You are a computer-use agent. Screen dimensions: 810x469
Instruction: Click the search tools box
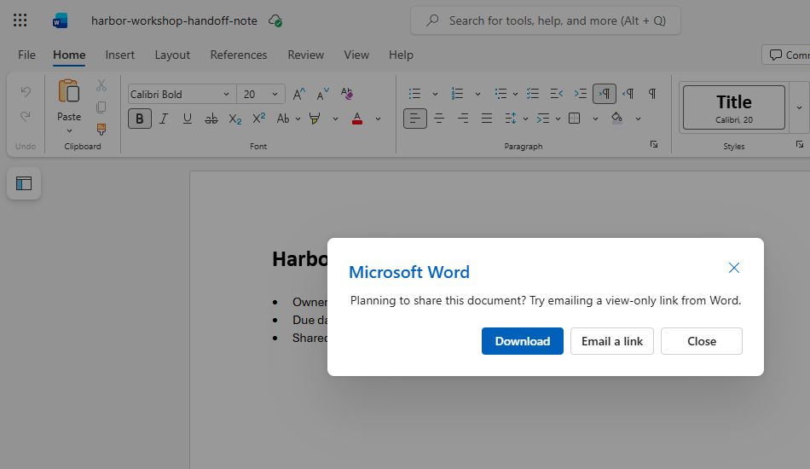pos(546,20)
